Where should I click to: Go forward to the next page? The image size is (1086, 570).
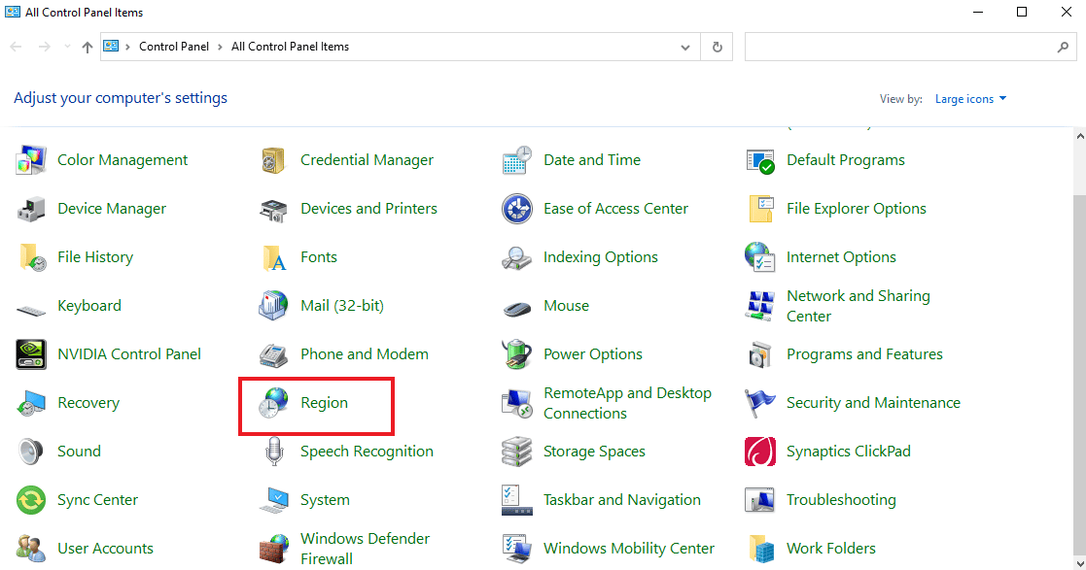coord(45,47)
